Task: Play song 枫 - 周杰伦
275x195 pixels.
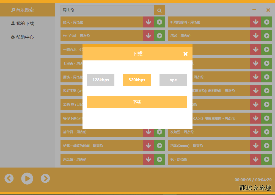Action: click(x=267, y=159)
